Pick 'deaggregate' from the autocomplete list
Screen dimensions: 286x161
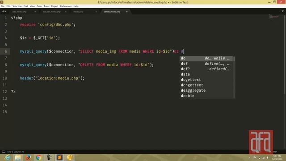206,90
